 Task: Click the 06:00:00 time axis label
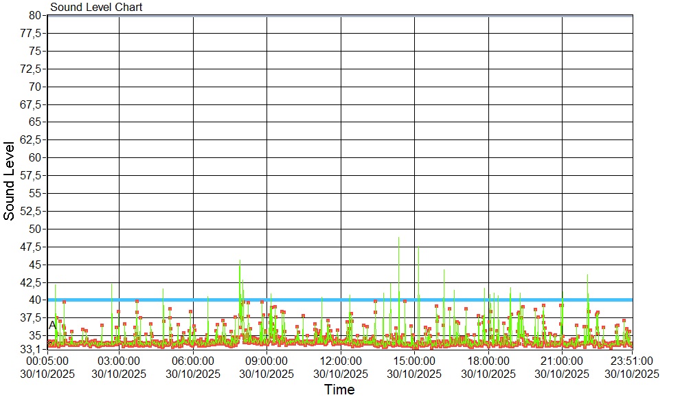point(193,361)
